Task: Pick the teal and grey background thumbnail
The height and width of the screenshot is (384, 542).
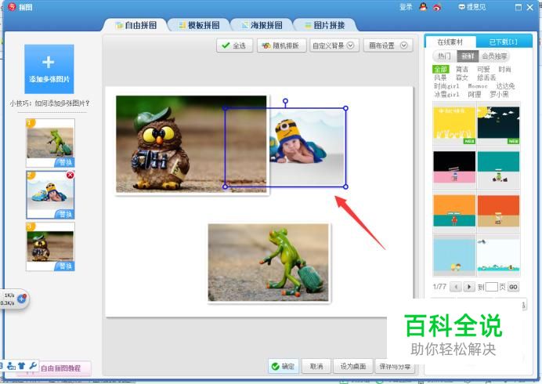Action: coord(498,167)
